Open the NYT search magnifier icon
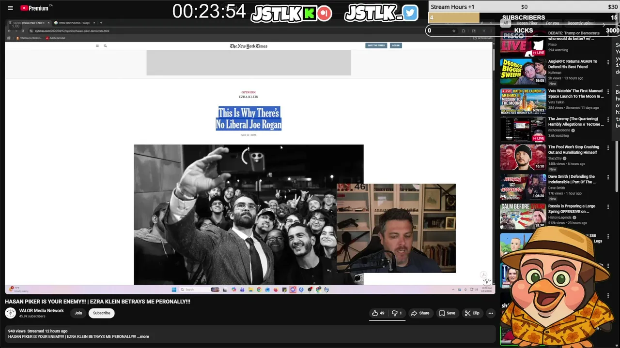Image resolution: width=620 pixels, height=348 pixels. [105, 46]
